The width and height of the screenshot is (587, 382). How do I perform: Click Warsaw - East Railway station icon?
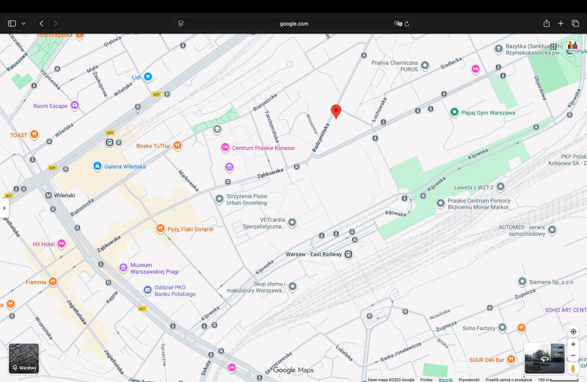[x=349, y=254]
